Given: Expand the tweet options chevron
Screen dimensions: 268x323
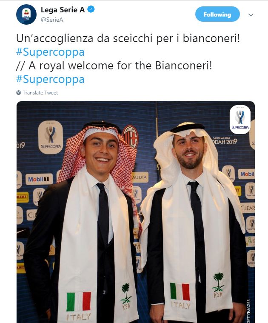Looking at the screenshot, I should point(251,15).
